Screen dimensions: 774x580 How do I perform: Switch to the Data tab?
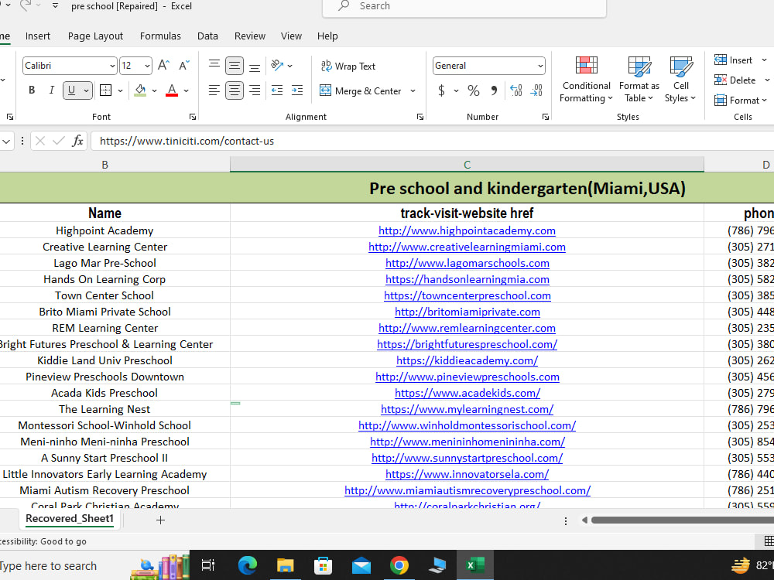(x=207, y=36)
